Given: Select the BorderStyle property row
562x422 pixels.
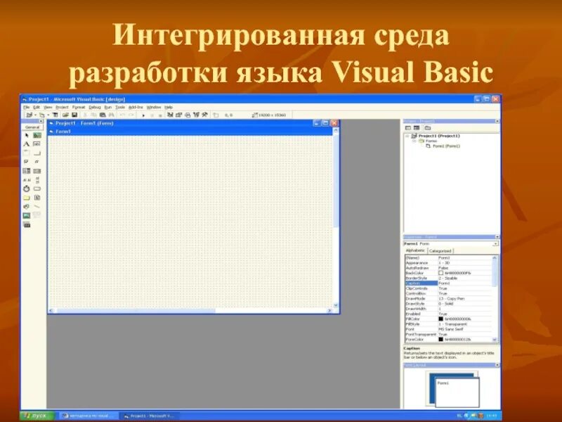Looking at the screenshot, I should 448,278.
